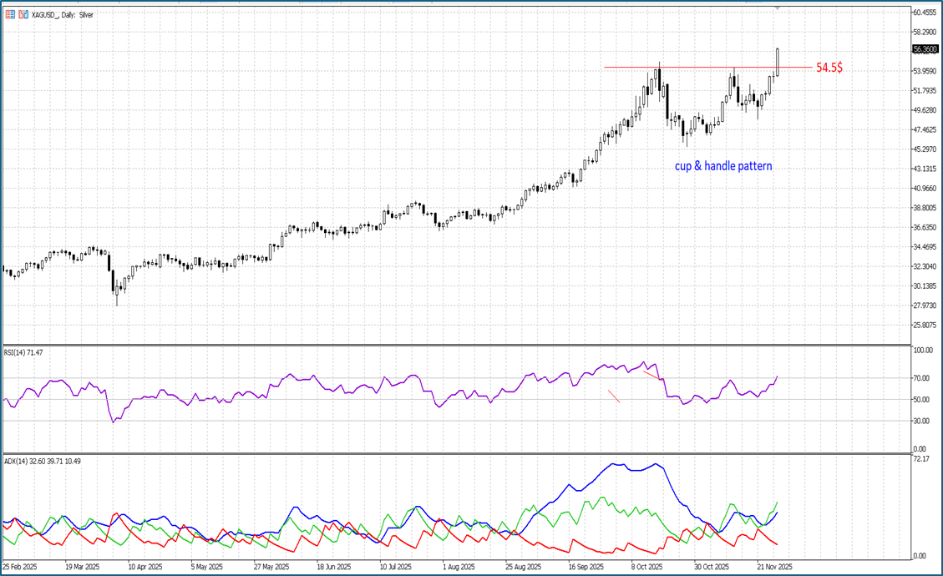Select the 5 May 2025 date label
The image size is (943, 576).
click(x=207, y=566)
